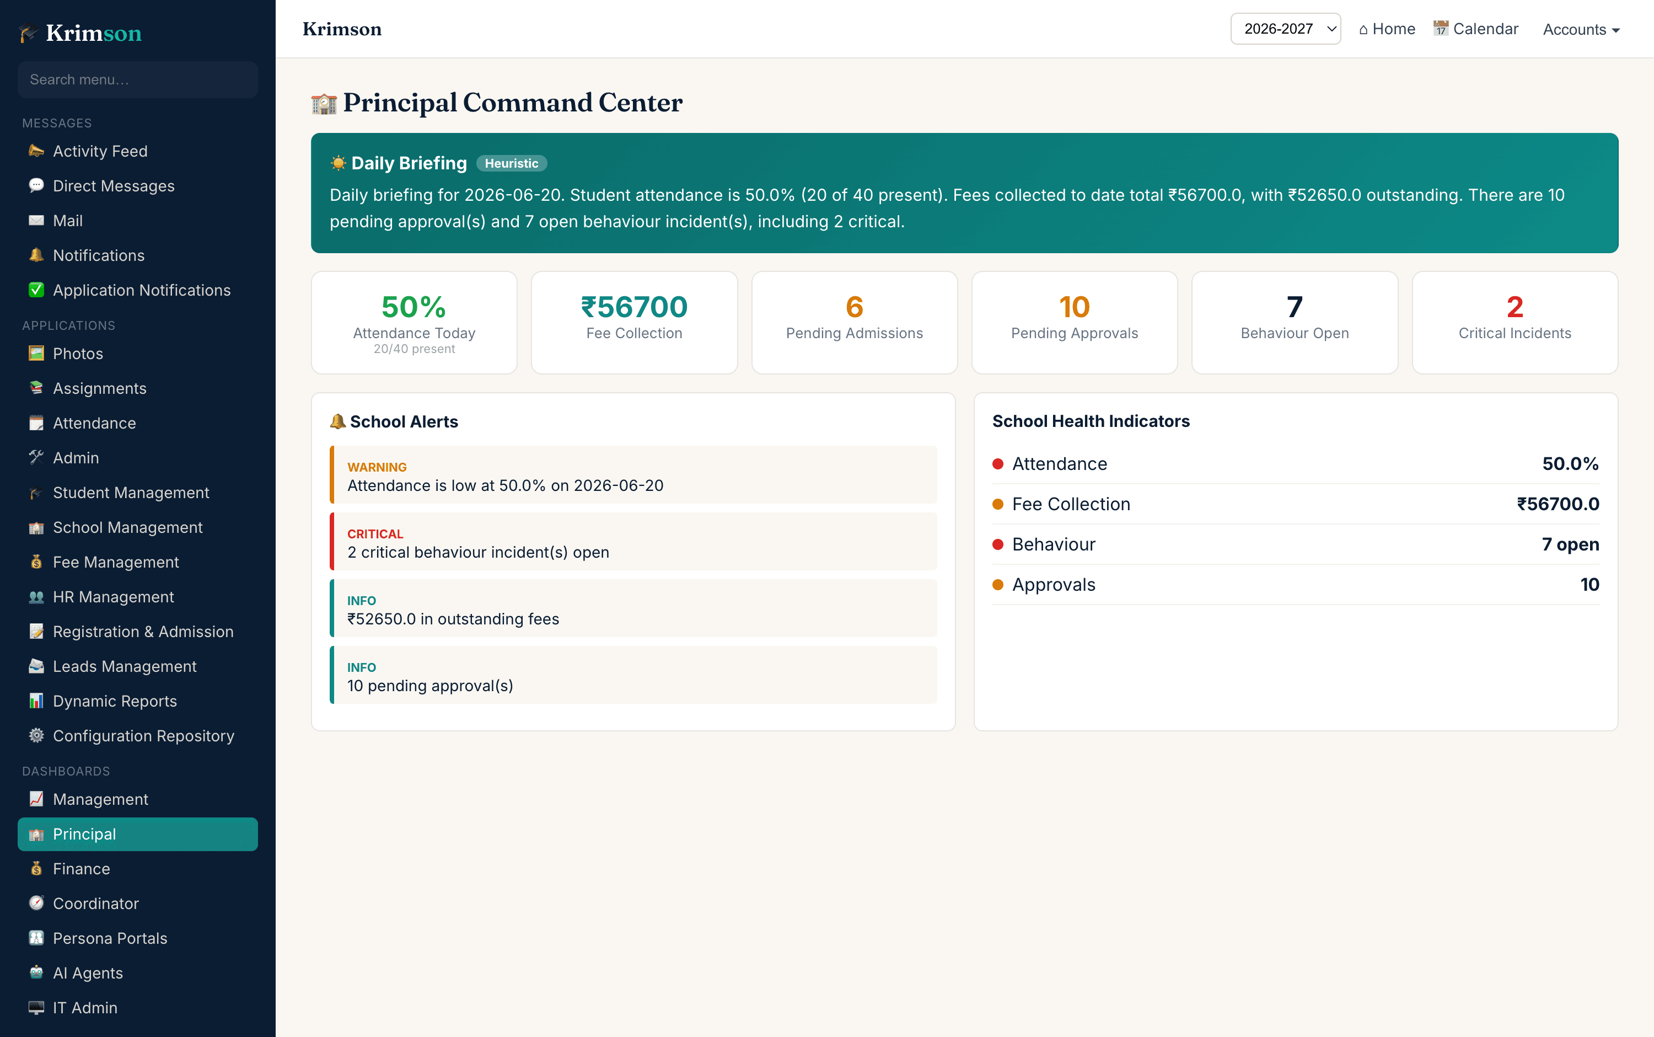Click the Principal Command Center school icon
1654x1037 pixels.
pyautogui.click(x=324, y=103)
